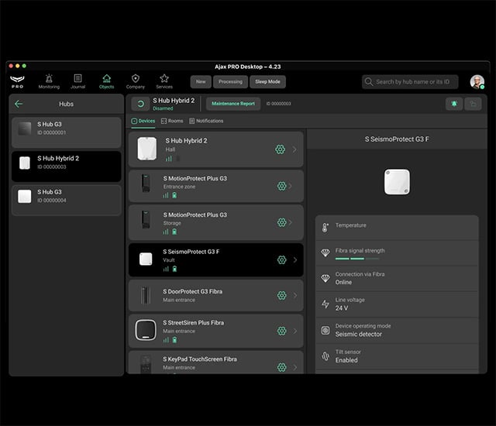Screen dimensions: 496x426
Task: Open the Company section
Action: click(x=136, y=81)
